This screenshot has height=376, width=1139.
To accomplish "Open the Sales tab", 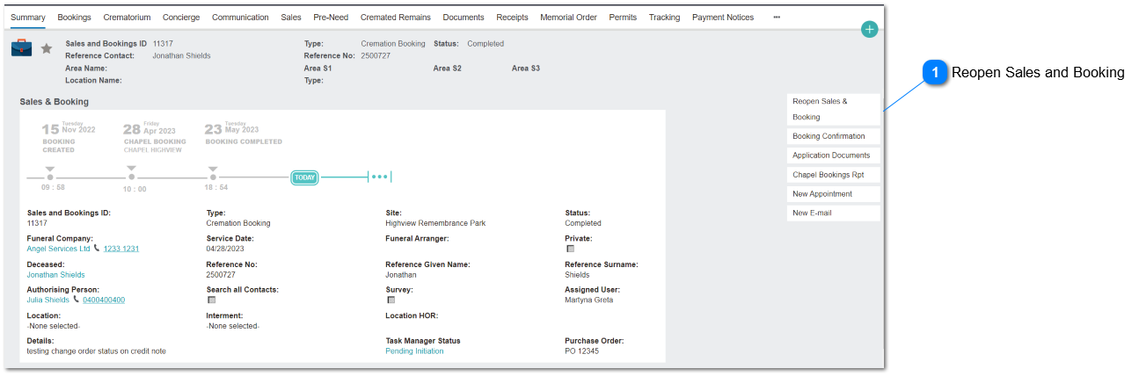I will (x=291, y=17).
